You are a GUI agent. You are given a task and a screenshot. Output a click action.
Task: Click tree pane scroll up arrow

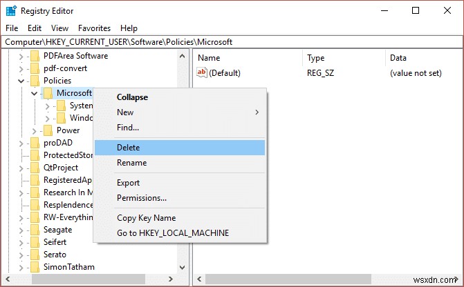[x=183, y=56]
